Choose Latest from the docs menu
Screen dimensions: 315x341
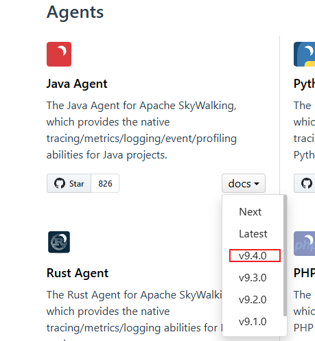pos(253,234)
